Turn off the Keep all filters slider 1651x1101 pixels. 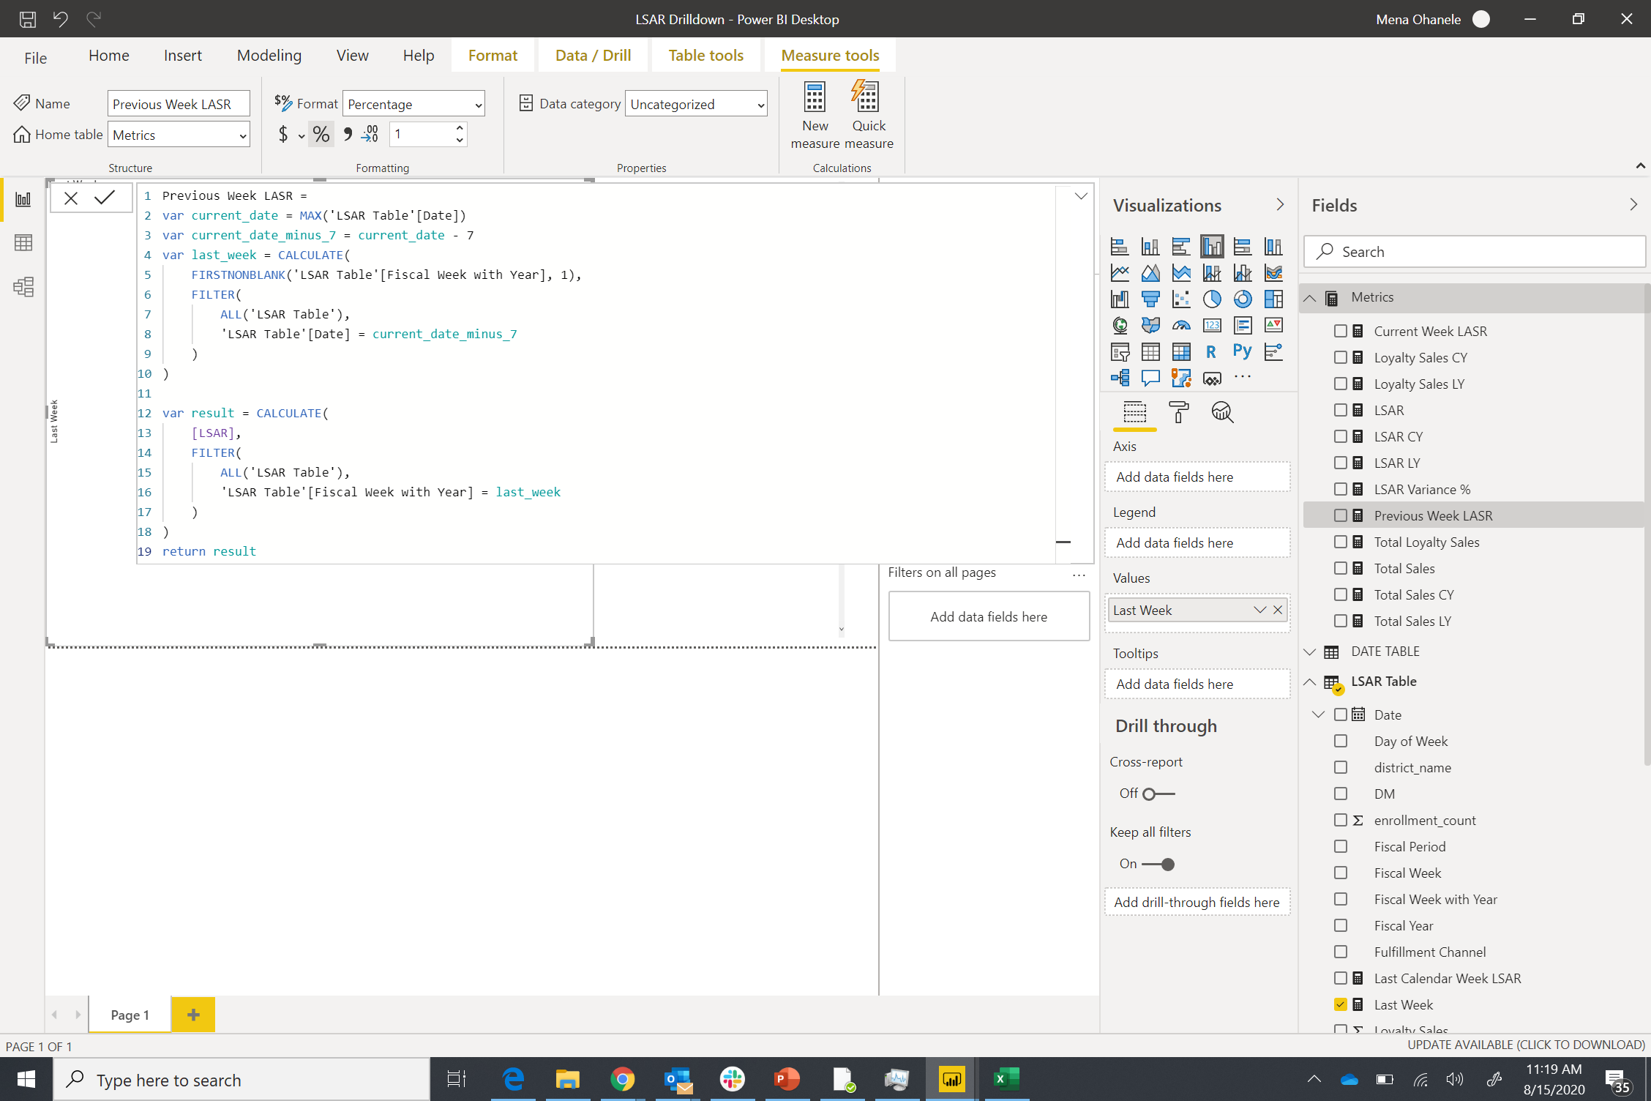pos(1158,864)
